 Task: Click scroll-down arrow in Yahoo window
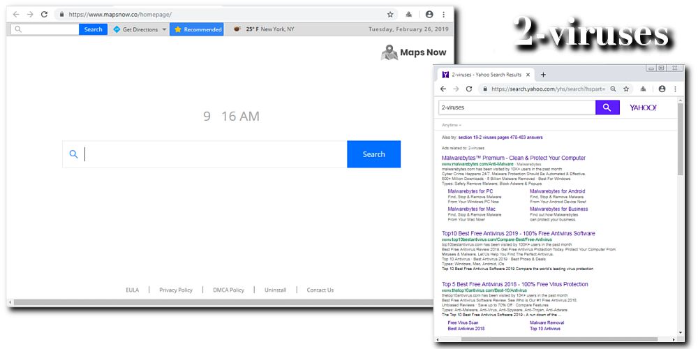pyautogui.click(x=681, y=332)
